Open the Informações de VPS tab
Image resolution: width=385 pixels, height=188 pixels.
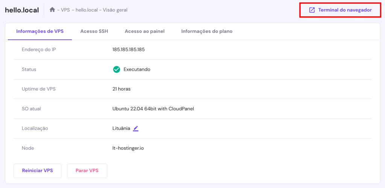(x=40, y=32)
